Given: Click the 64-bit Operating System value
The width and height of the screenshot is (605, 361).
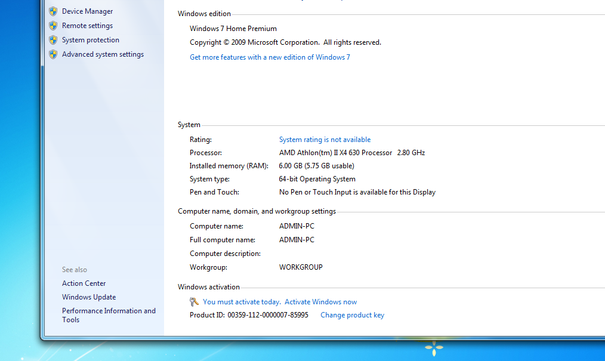Looking at the screenshot, I should tap(317, 179).
